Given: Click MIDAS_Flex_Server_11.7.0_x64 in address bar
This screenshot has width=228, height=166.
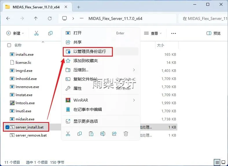Looking at the screenshot, I should pos(115,18).
